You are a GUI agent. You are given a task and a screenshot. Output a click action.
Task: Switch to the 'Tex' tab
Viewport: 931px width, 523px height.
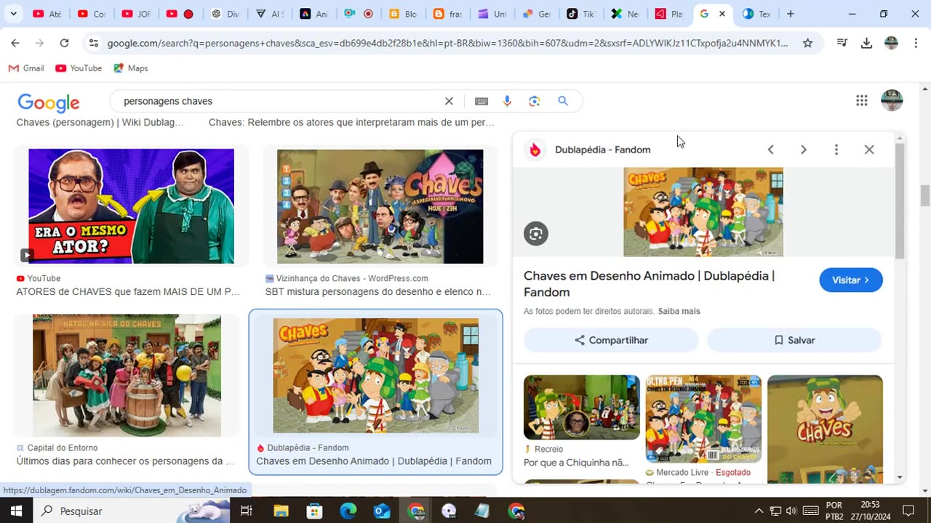[757, 14]
